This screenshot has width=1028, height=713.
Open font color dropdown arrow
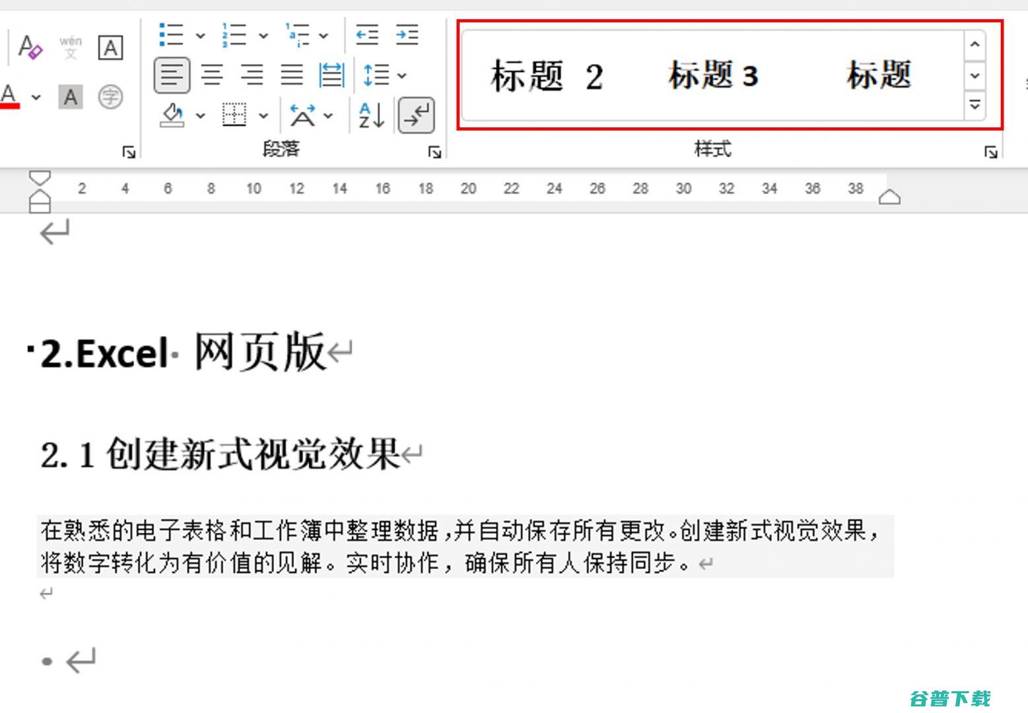point(36,97)
